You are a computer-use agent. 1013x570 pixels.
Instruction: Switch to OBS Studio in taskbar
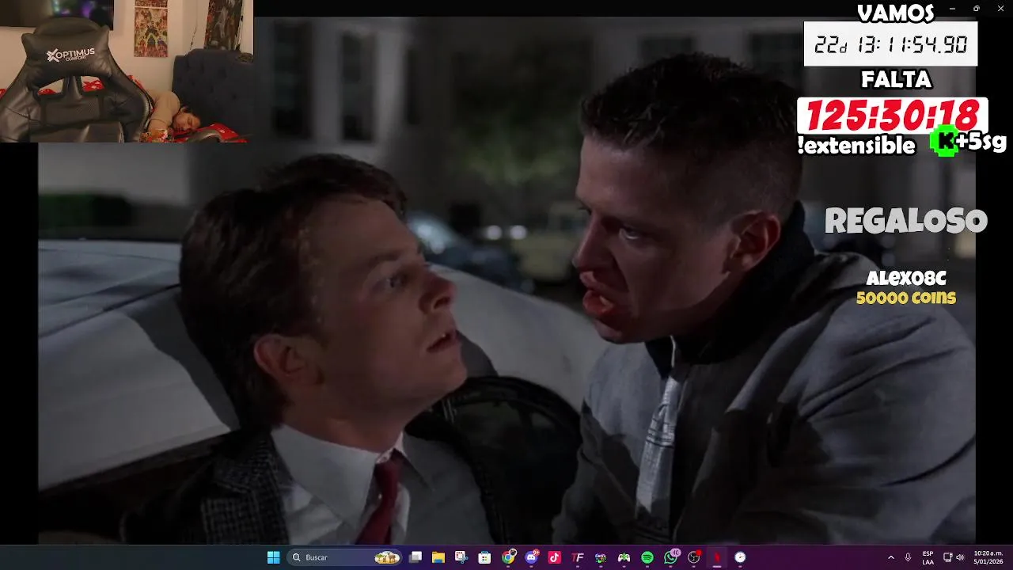coord(694,557)
